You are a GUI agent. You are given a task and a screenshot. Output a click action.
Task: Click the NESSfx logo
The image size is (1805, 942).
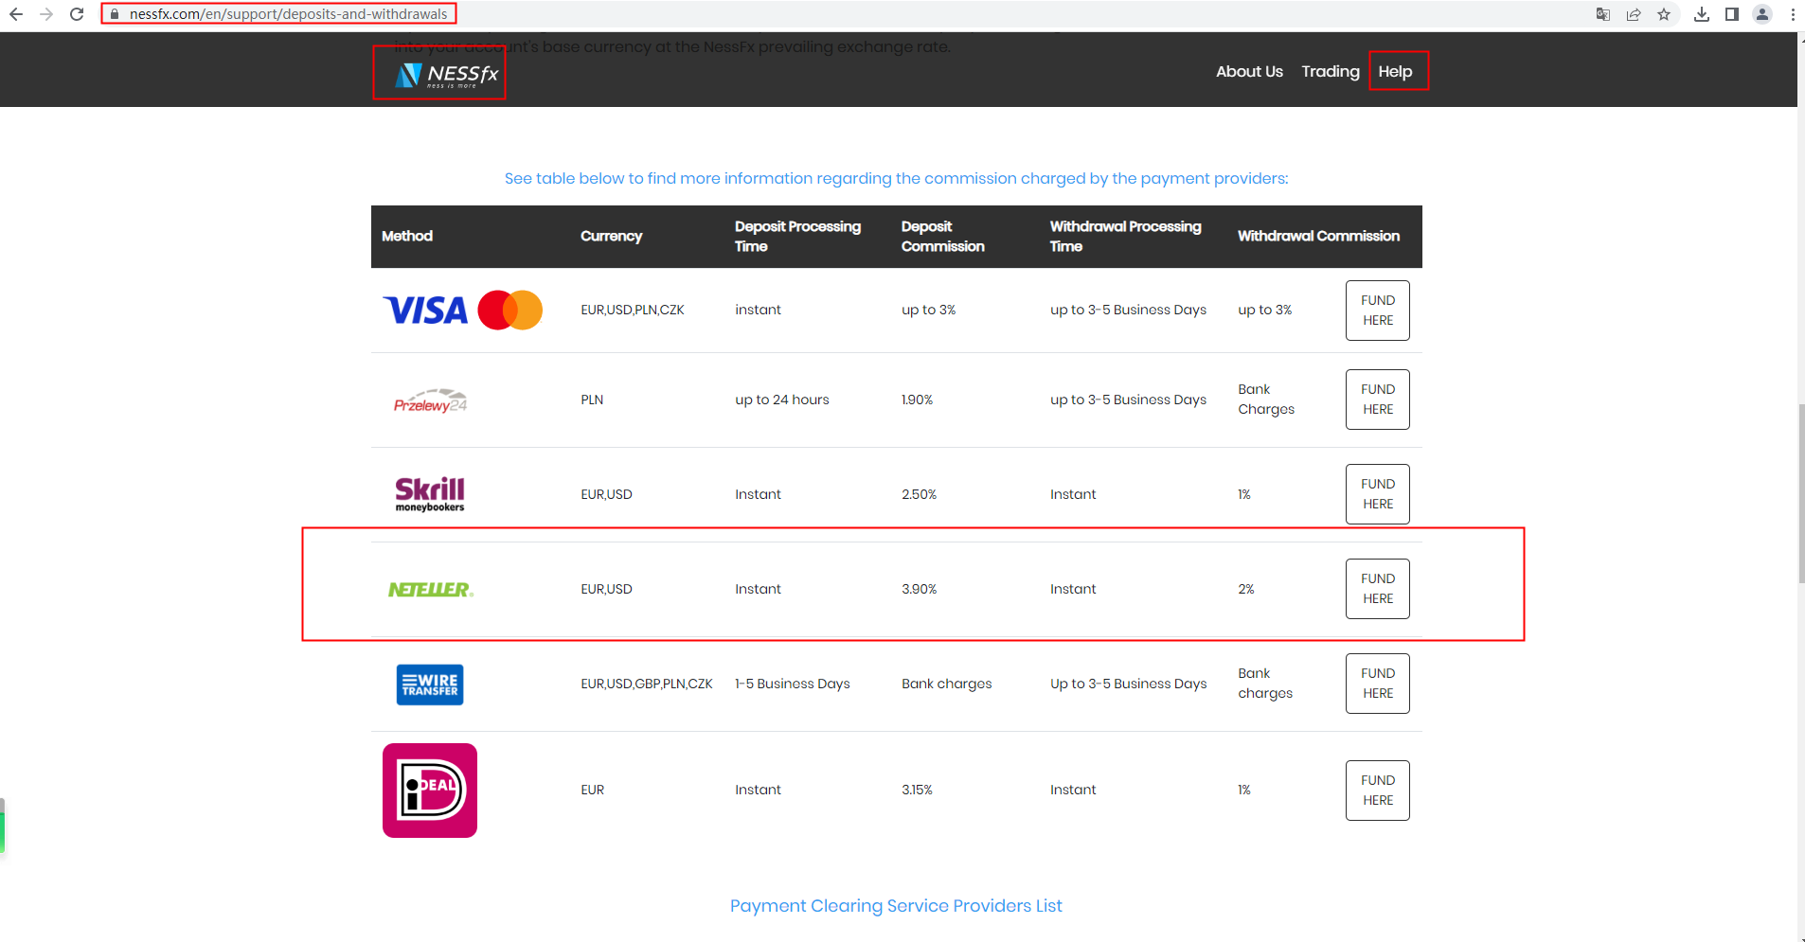[x=446, y=75]
